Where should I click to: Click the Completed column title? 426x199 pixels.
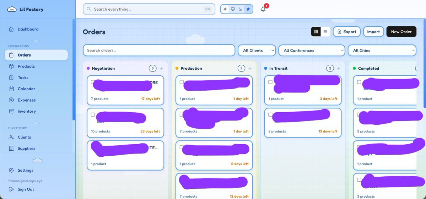point(368,68)
